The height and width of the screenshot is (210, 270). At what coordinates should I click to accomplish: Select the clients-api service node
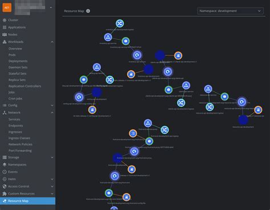tap(186, 86)
